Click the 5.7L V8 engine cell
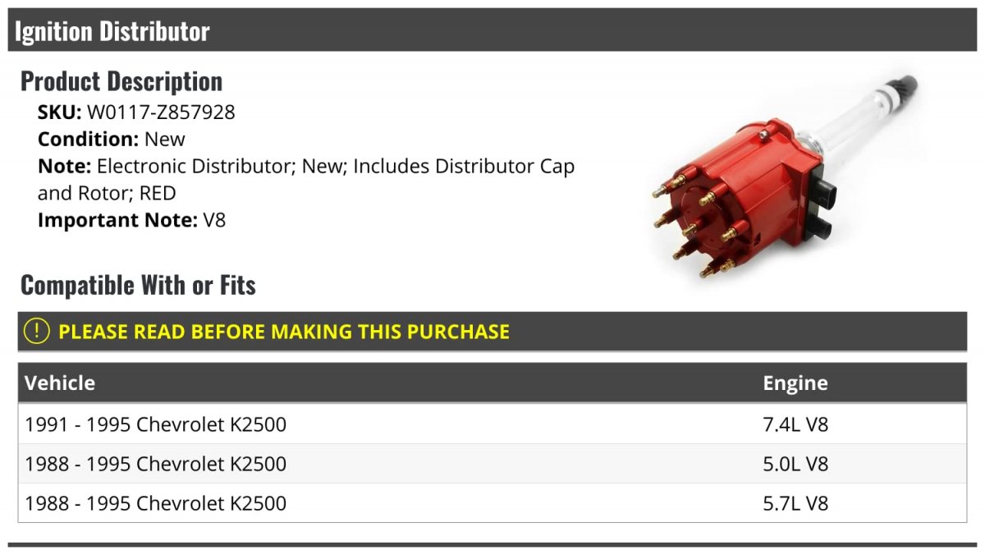The image size is (985, 555). coord(795,502)
